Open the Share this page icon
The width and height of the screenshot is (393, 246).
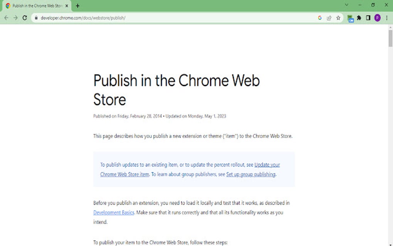point(329,18)
